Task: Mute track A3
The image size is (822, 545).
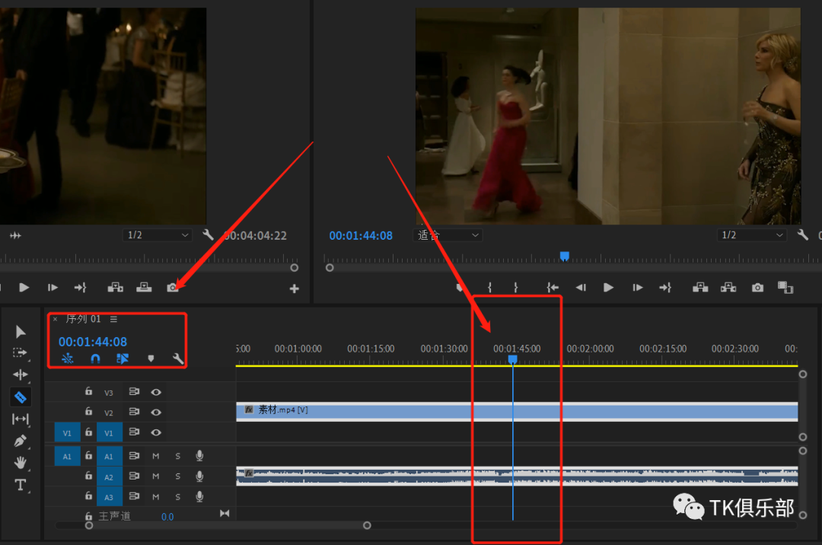Action: pos(156,497)
